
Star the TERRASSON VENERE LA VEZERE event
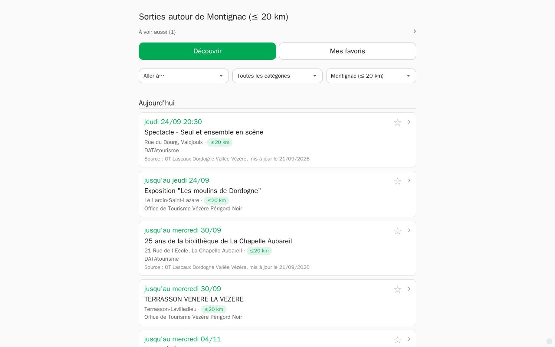pos(398,289)
